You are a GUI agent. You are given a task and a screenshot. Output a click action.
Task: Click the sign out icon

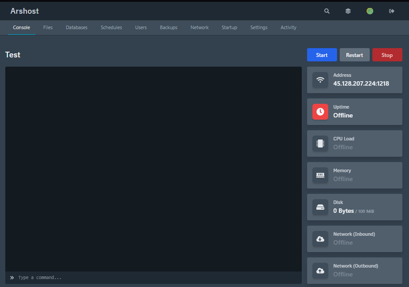coord(391,11)
